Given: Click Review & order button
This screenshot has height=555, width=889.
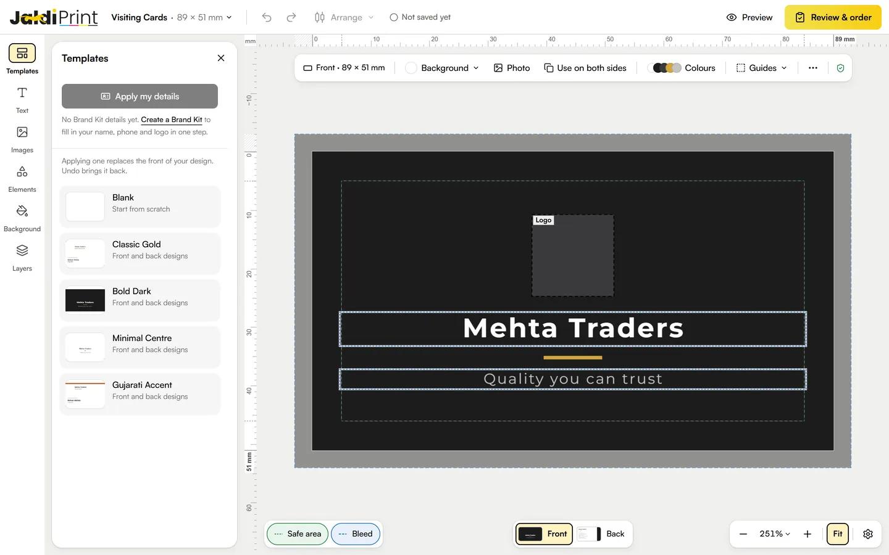Looking at the screenshot, I should coord(833,17).
